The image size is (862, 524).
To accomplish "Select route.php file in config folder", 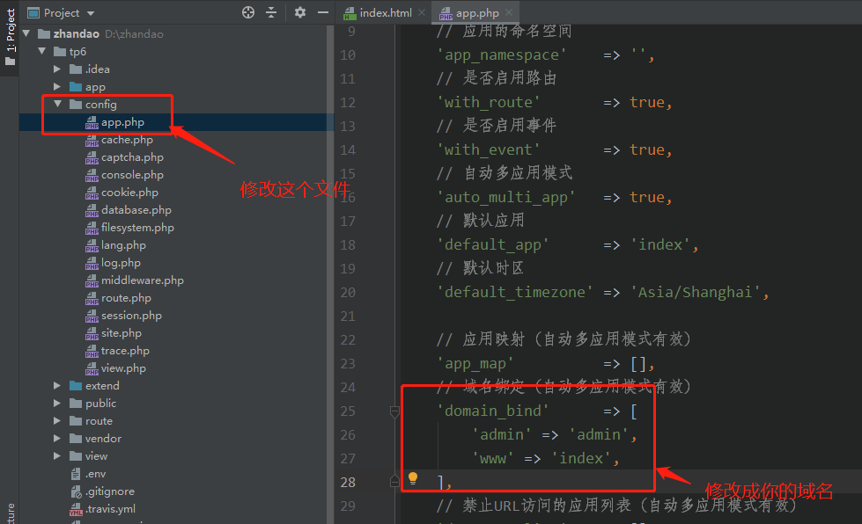I will (x=126, y=298).
